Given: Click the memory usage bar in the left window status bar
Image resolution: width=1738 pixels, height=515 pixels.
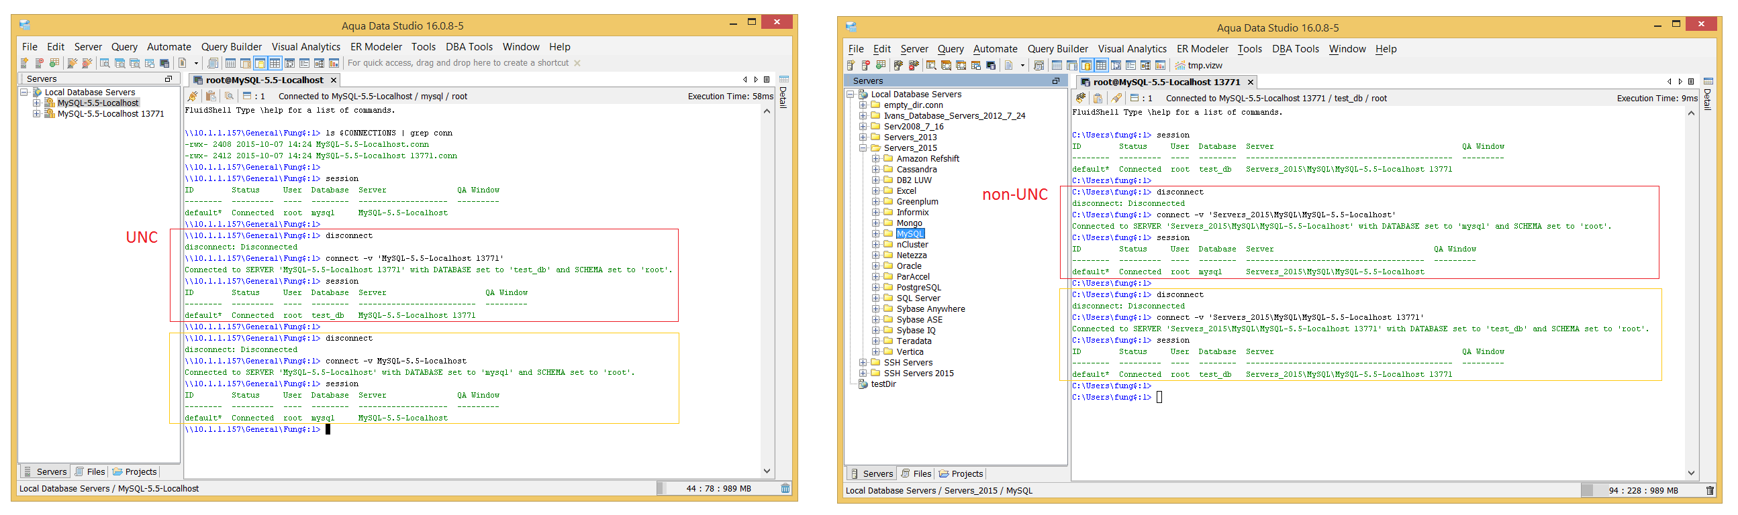Looking at the screenshot, I should [x=718, y=489].
